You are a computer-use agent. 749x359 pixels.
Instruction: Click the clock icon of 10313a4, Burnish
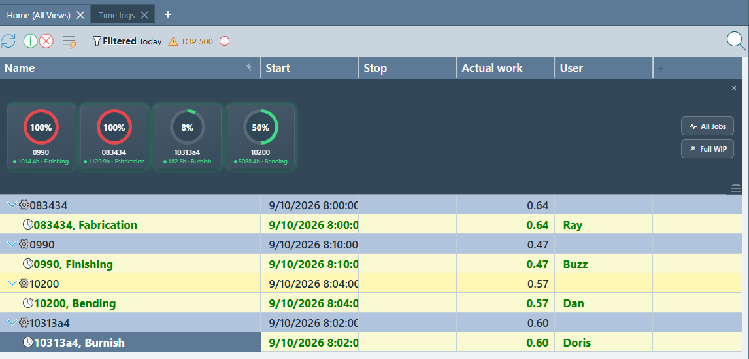point(28,342)
